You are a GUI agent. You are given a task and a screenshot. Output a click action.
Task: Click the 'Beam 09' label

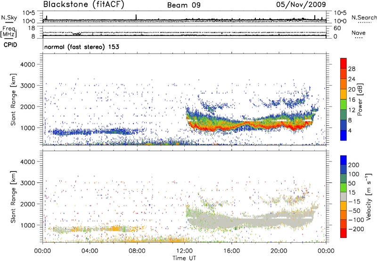point(184,5)
